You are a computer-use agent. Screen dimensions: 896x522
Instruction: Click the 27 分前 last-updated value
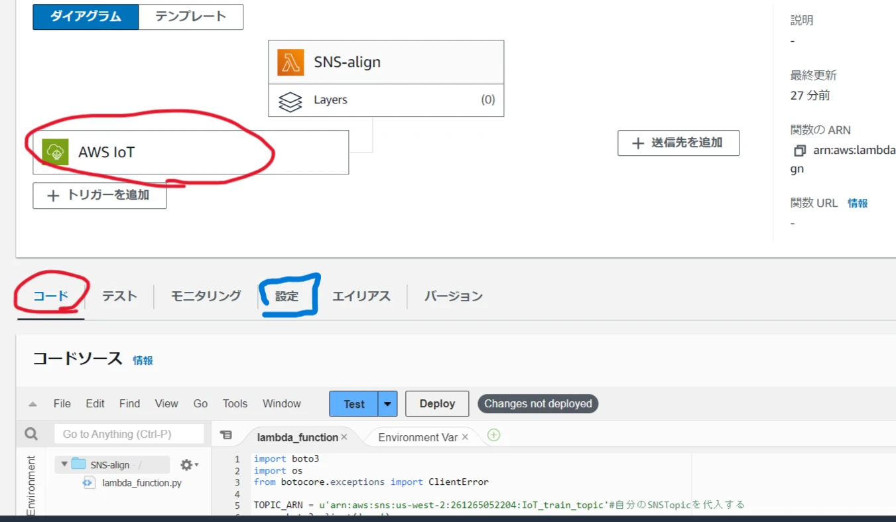pyautogui.click(x=810, y=96)
